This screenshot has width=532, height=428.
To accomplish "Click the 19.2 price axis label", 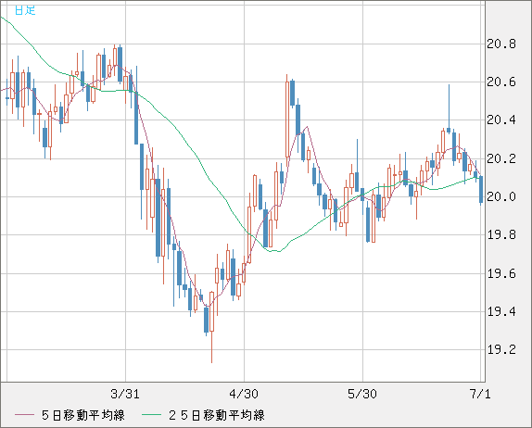I will pyautogui.click(x=501, y=349).
